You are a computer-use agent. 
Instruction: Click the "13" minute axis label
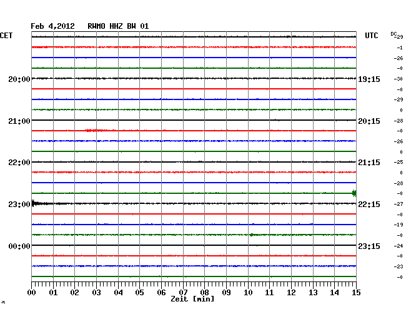pyautogui.click(x=313, y=293)
